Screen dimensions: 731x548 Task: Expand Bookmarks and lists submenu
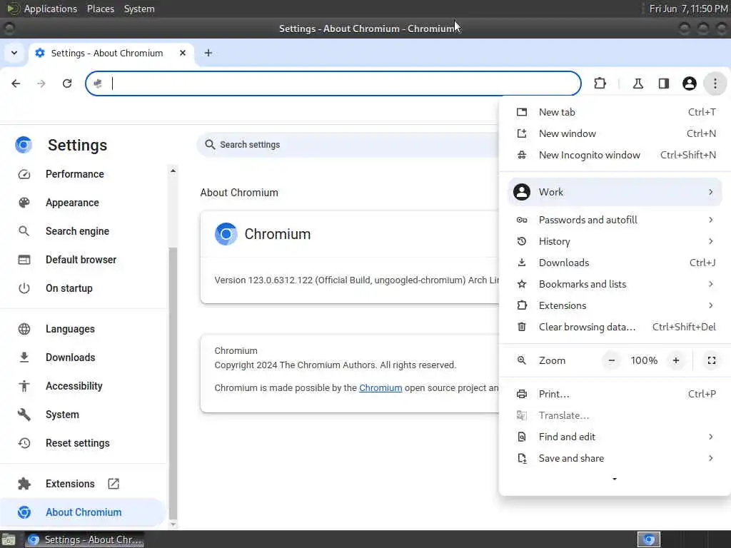click(615, 284)
